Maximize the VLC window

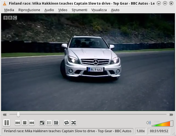point(165,4)
